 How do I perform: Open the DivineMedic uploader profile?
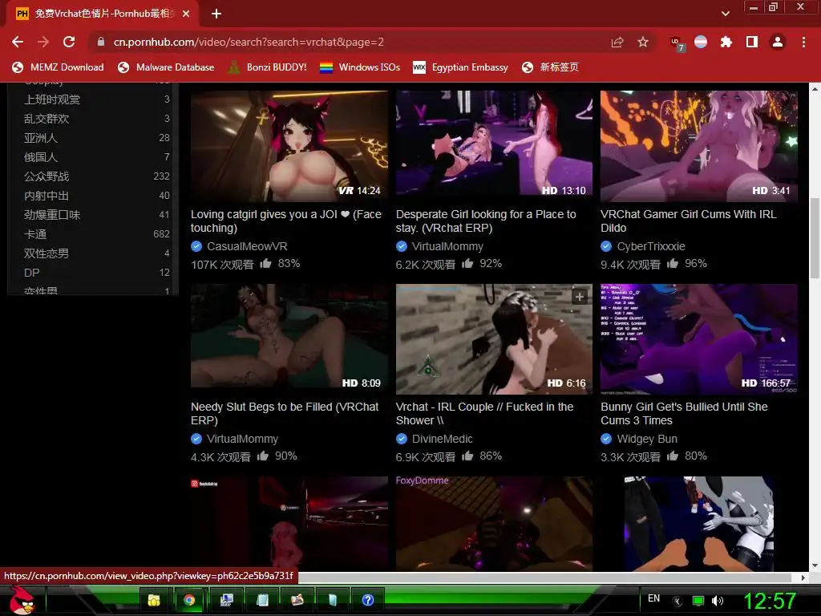click(442, 439)
